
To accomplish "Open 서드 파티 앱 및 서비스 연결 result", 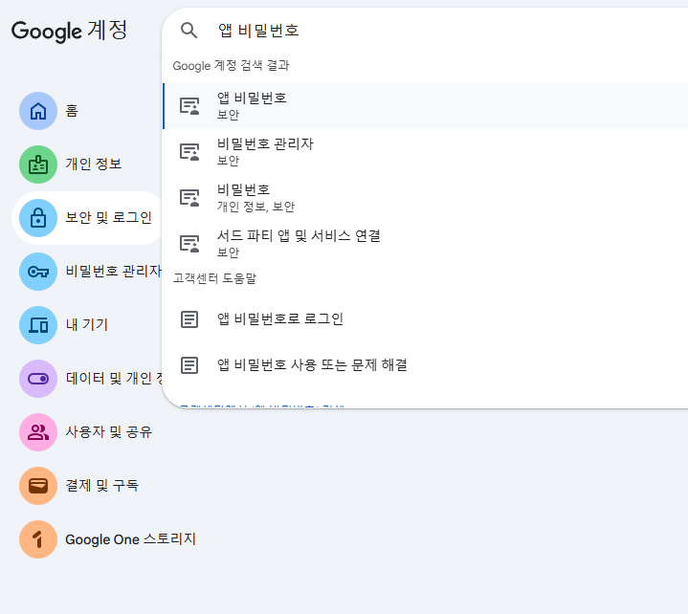I will coord(299,243).
